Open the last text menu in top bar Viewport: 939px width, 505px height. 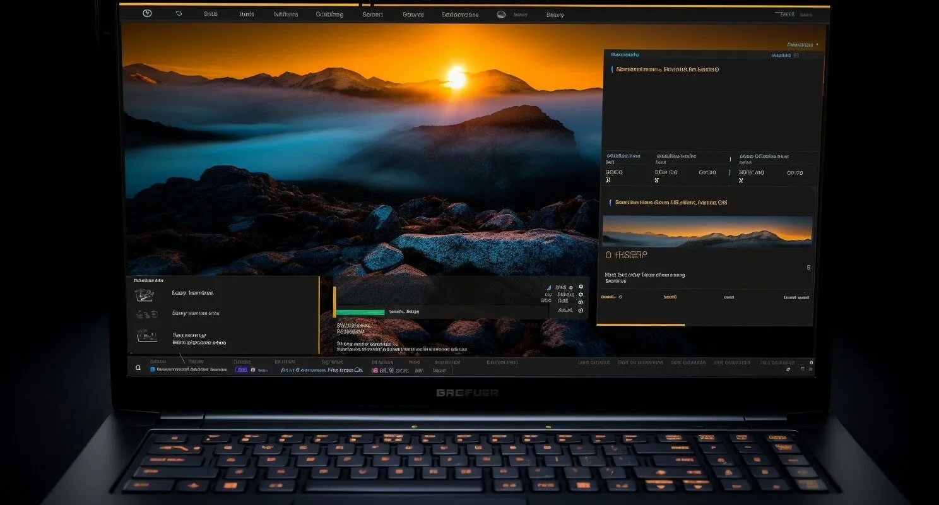tap(555, 14)
